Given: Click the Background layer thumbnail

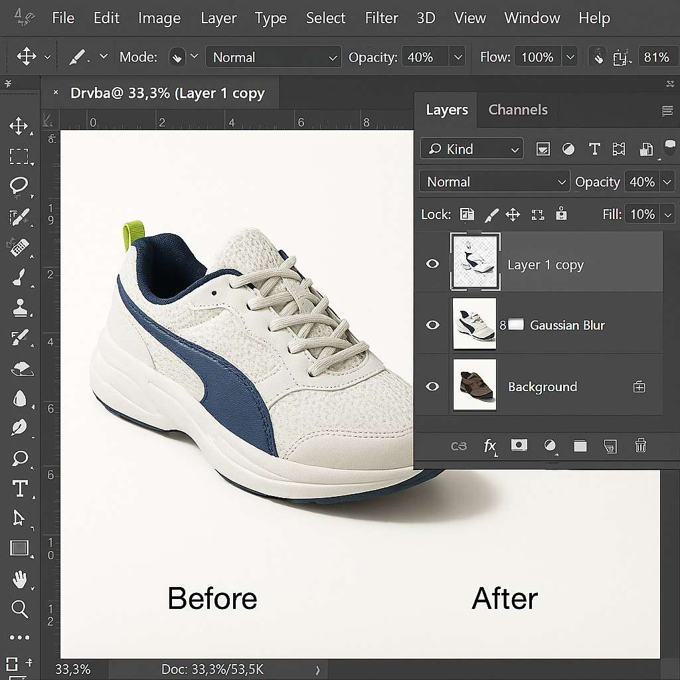Looking at the screenshot, I should pyautogui.click(x=474, y=385).
